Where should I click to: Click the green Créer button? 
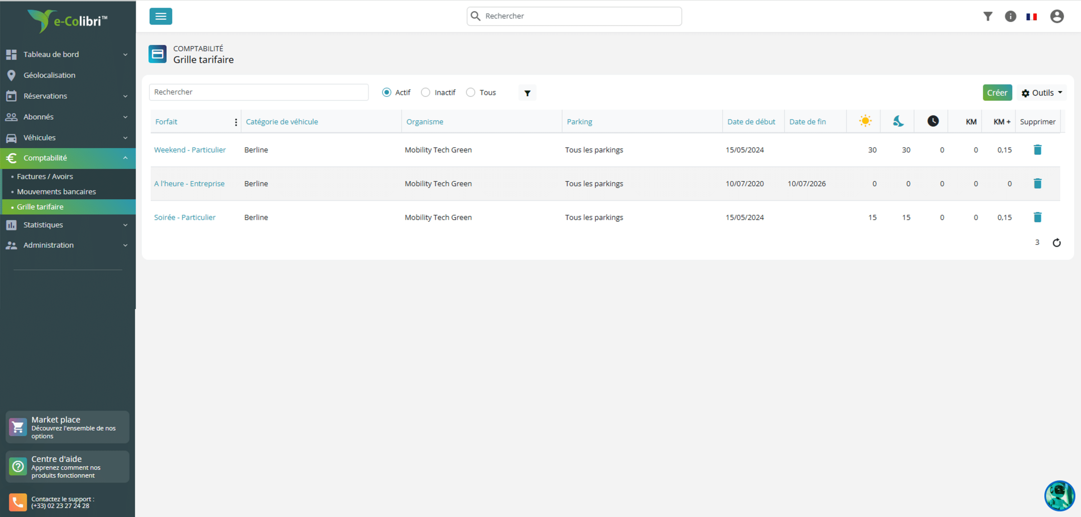(x=997, y=93)
